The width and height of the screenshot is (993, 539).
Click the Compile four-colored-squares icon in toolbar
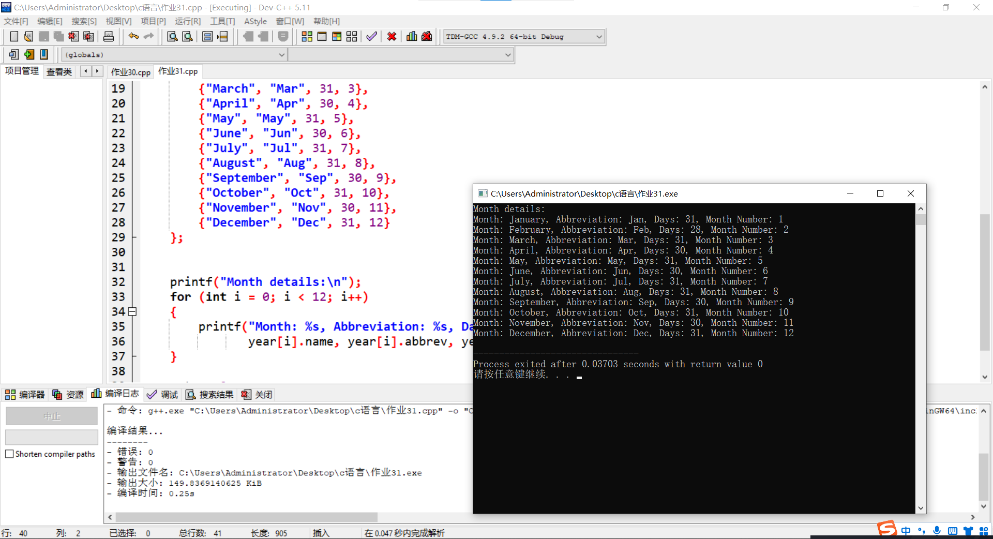(307, 36)
